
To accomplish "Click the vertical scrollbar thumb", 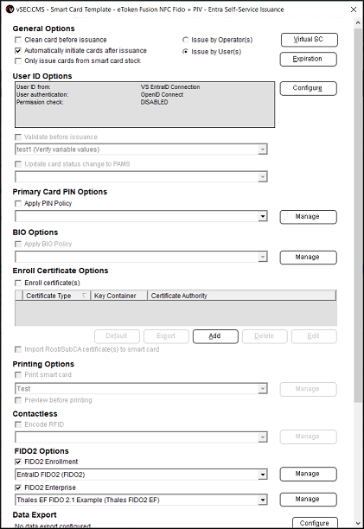I will [x=358, y=215].
